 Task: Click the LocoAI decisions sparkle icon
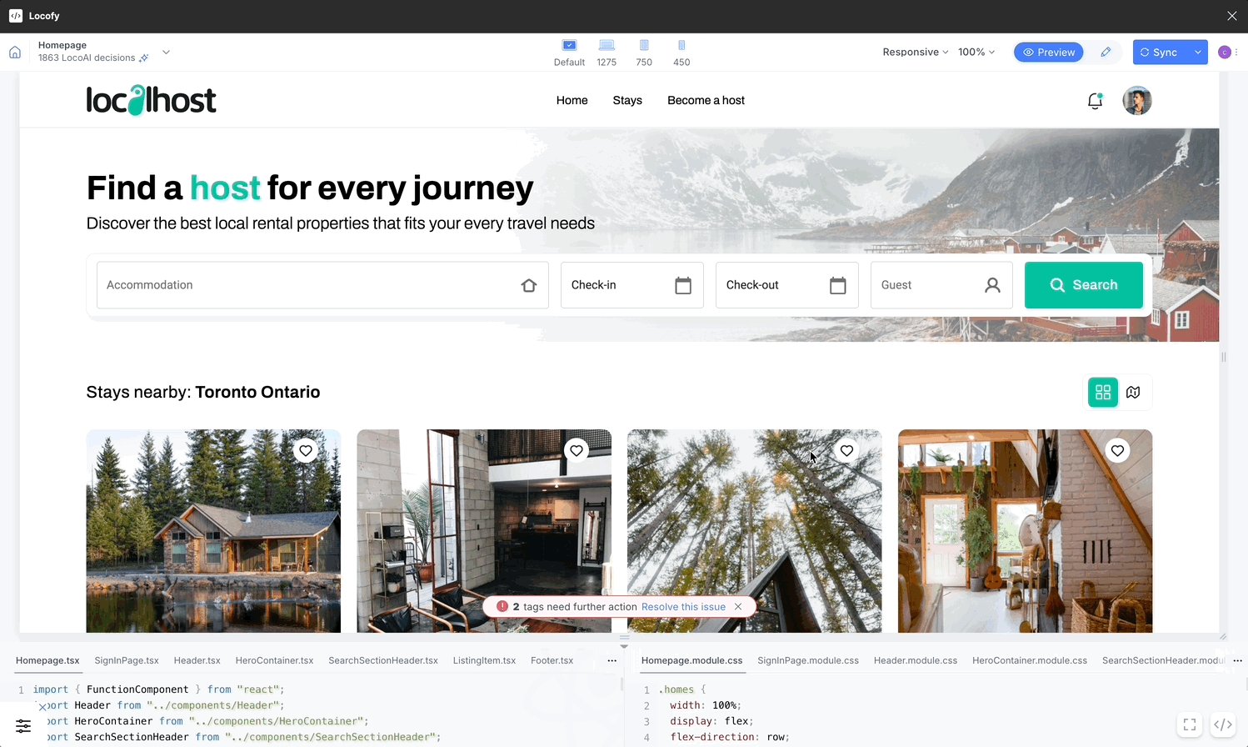[144, 58]
